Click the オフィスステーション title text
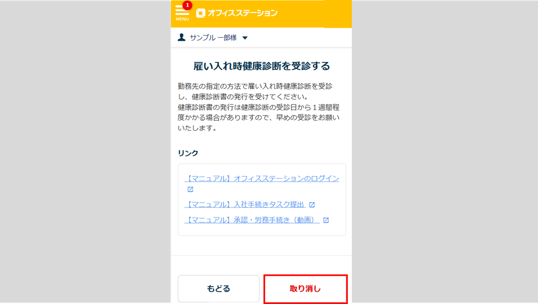538x304 pixels. point(242,13)
